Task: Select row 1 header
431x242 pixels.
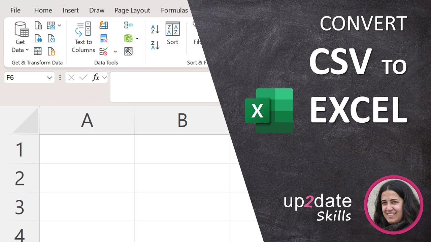Action: pyautogui.click(x=20, y=149)
